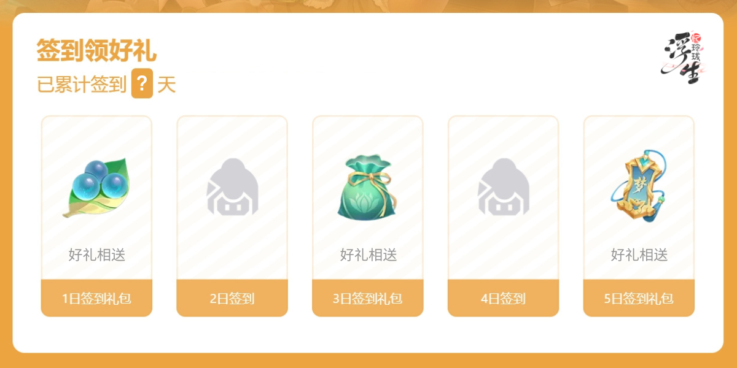Select the grey placeholder icon on day 2 card
Image resolution: width=737 pixels, height=368 pixels.
(x=232, y=187)
